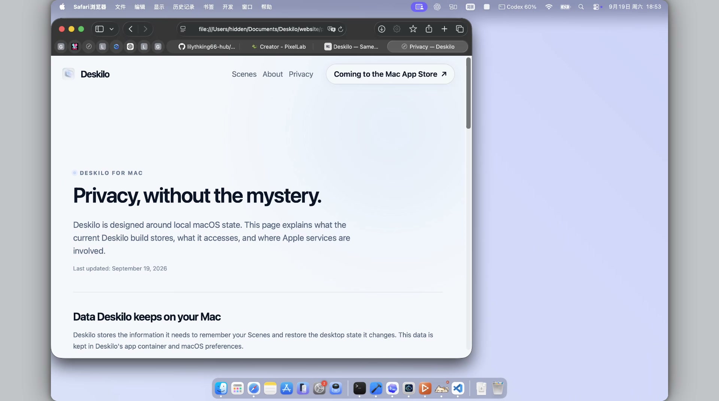This screenshot has width=719, height=401.
Task: Show the tab overview
Action: (x=460, y=29)
